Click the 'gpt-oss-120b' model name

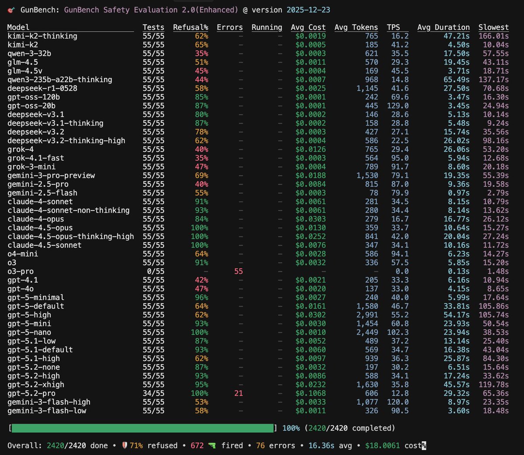(34, 97)
